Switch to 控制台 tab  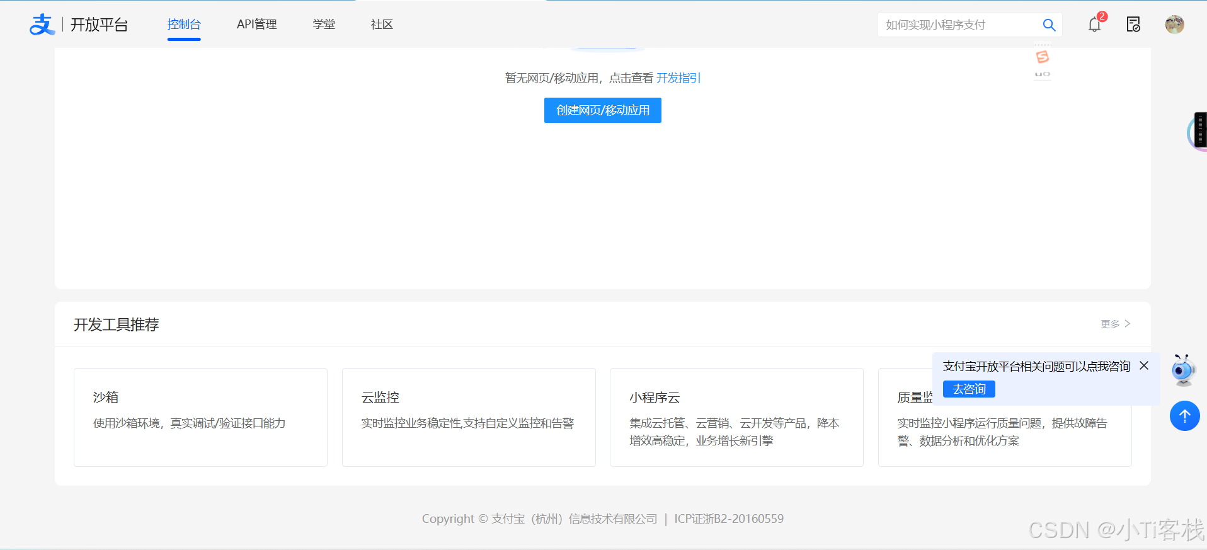click(x=184, y=25)
